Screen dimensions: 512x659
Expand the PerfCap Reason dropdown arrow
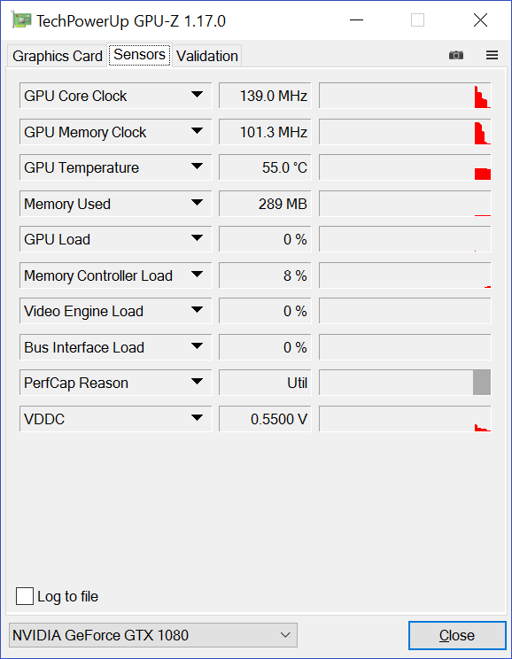[197, 382]
